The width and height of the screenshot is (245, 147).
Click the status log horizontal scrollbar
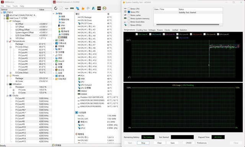click(x=188, y=24)
